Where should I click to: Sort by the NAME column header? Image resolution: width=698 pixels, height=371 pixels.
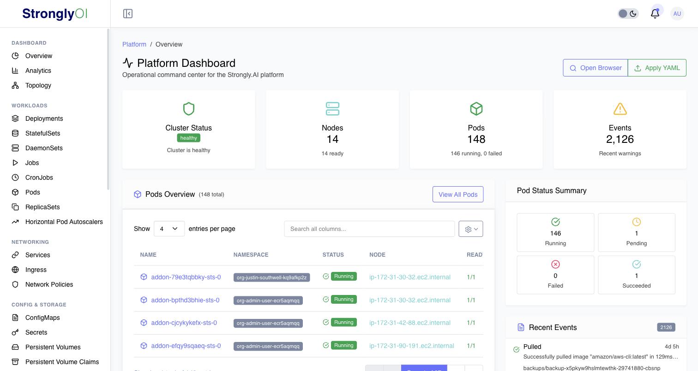coord(148,255)
